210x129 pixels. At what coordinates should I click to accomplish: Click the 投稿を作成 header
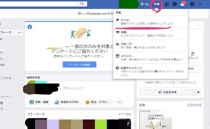[33, 77]
